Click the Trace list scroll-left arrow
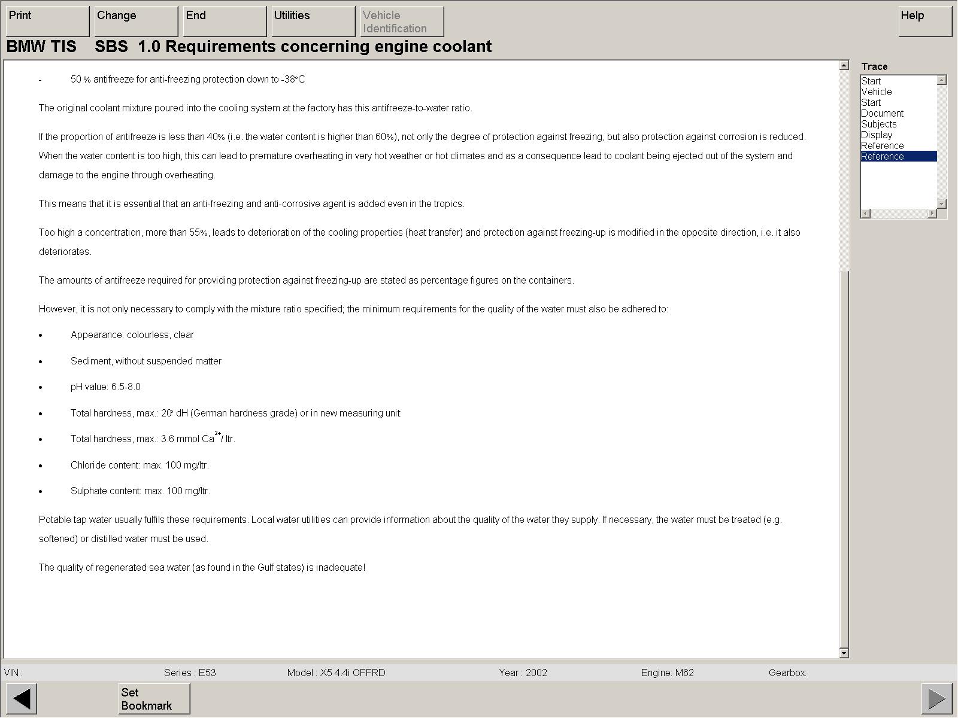 coord(865,214)
